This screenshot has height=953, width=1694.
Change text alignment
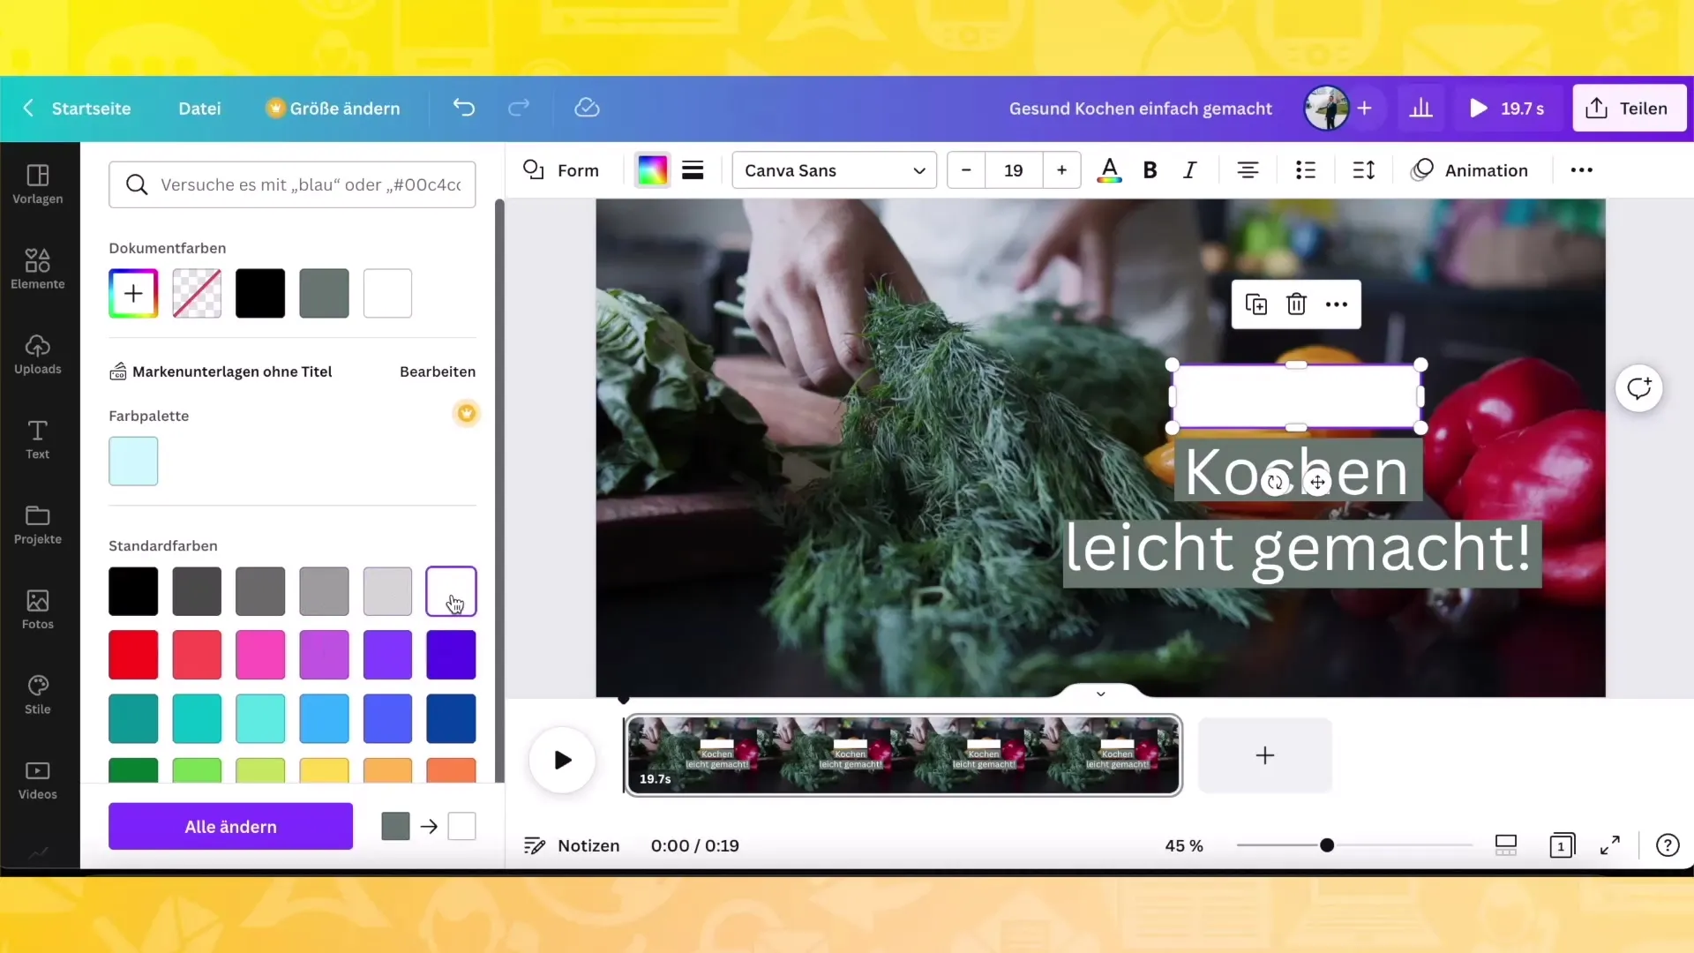1248,170
